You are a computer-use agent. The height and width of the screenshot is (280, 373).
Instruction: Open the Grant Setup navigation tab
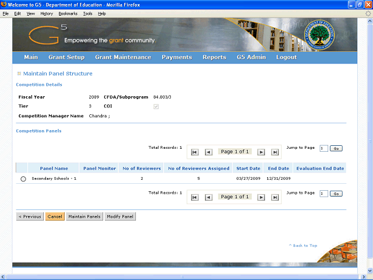click(x=66, y=57)
